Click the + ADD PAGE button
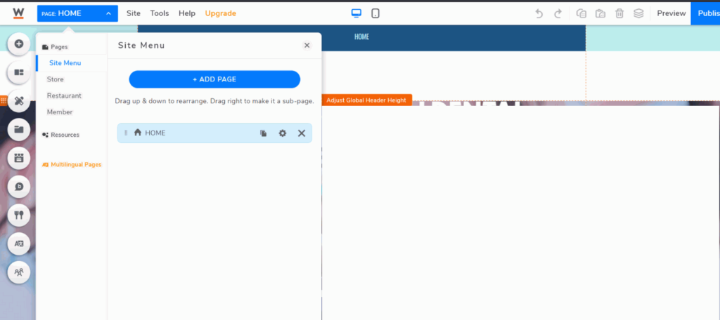This screenshot has height=320, width=720. 214,79
